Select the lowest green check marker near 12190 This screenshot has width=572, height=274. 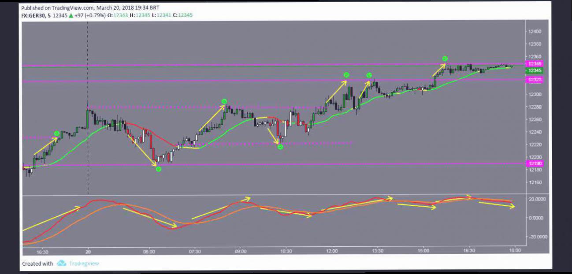click(159, 169)
